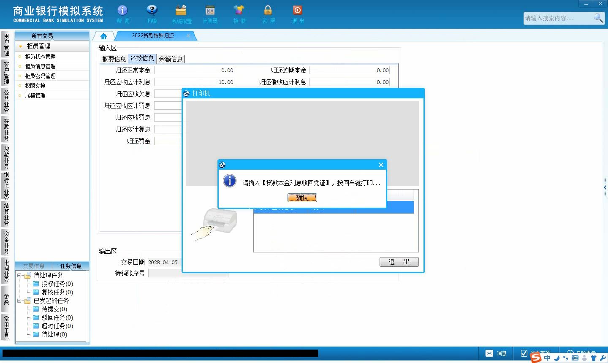Click the 授权任务(0) folder icon
Screen dimensions: 608x363
[36, 284]
